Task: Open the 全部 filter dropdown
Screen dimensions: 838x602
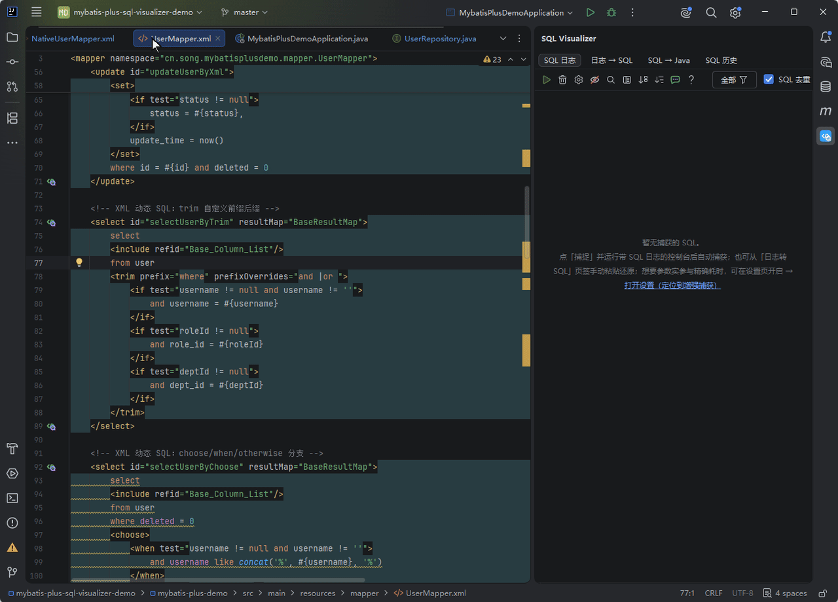Action: click(x=735, y=80)
